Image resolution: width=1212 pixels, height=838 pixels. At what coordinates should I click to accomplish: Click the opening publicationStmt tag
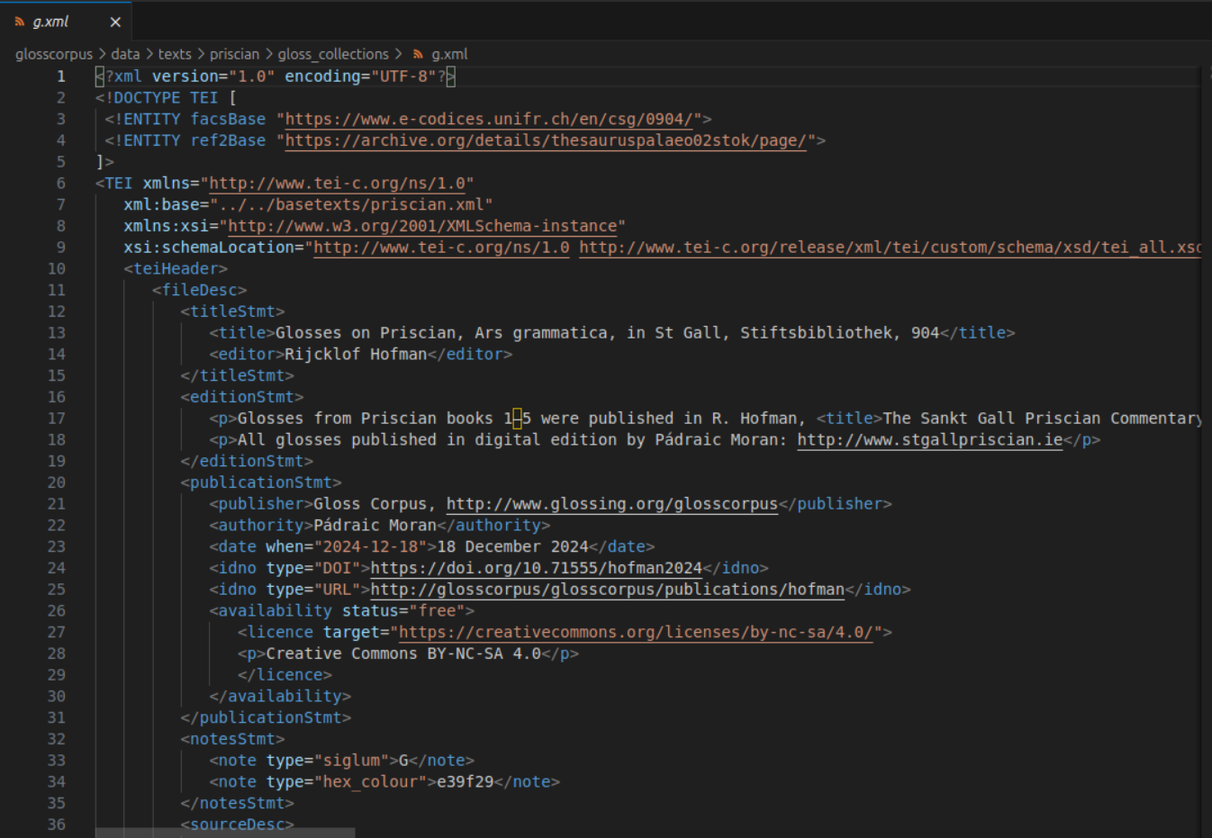pos(261,482)
